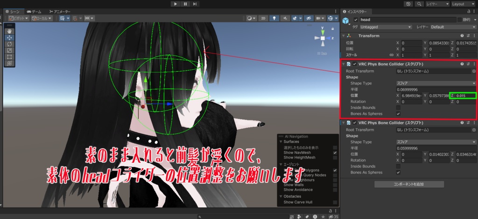Open first VRC Phys Bone Collider help icon
Viewport: 478px width, 219px height.
click(x=462, y=64)
